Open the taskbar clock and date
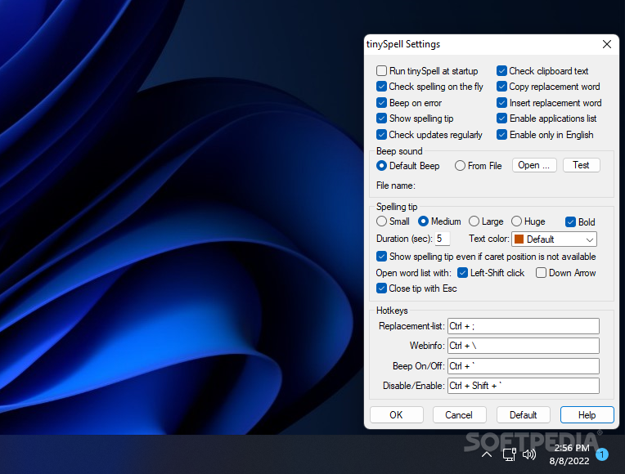 click(x=569, y=454)
